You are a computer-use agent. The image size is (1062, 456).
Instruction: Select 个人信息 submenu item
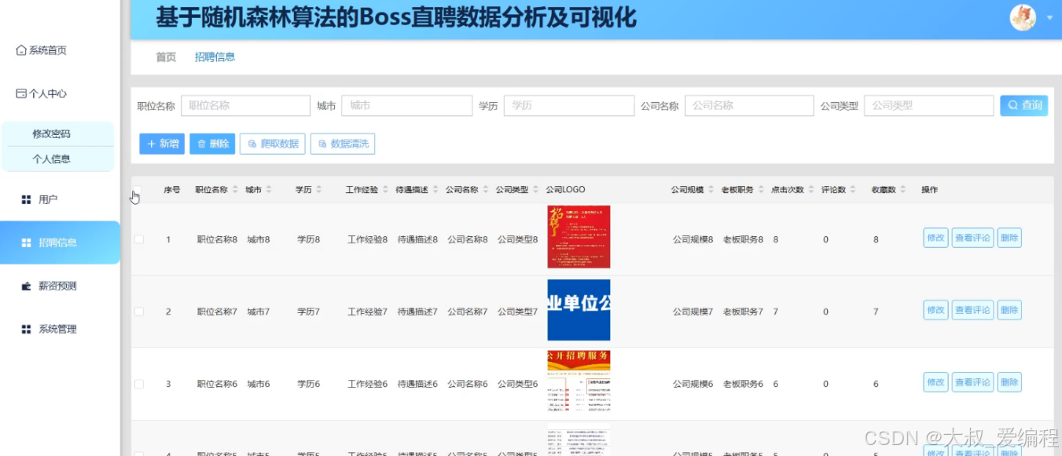(51, 159)
